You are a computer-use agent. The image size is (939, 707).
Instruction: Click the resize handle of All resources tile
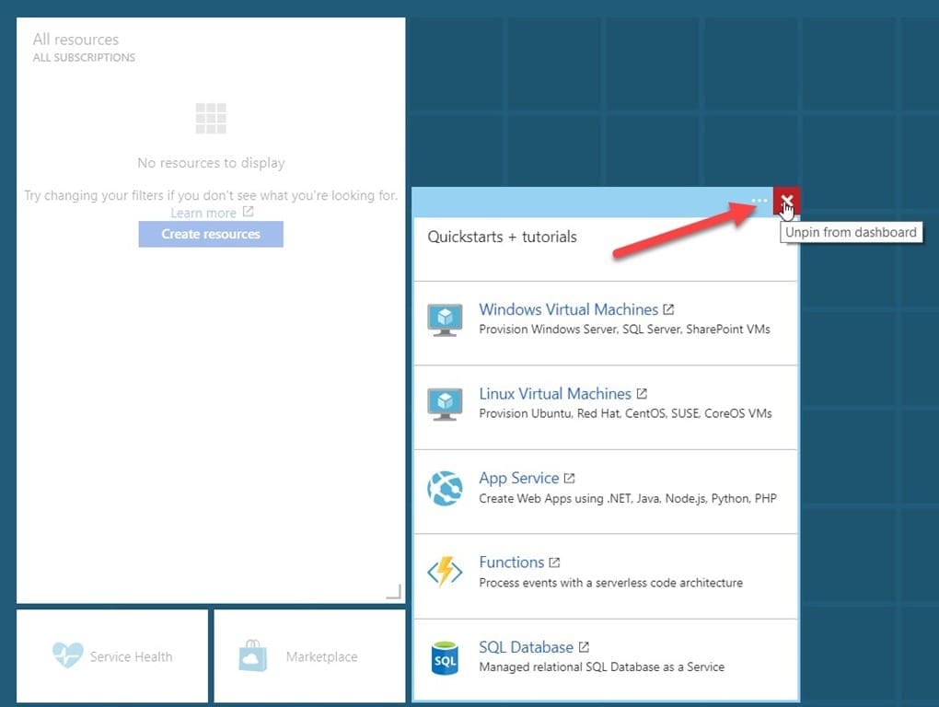(x=394, y=591)
